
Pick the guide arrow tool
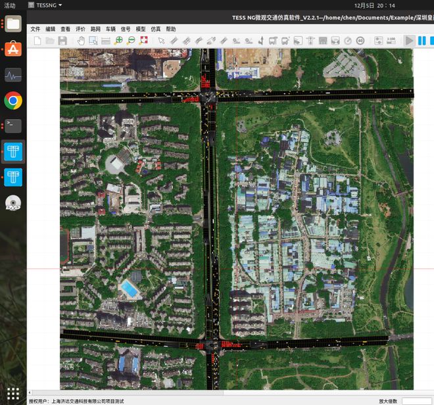(261, 41)
